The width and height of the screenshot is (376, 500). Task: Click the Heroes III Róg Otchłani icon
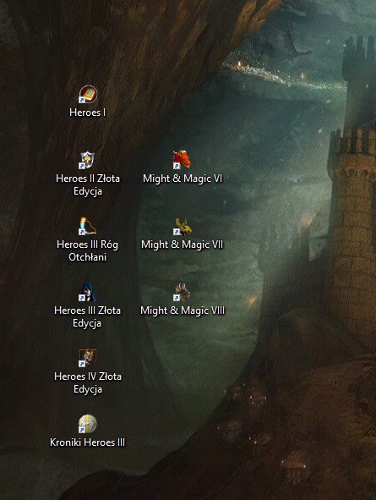[x=88, y=226]
